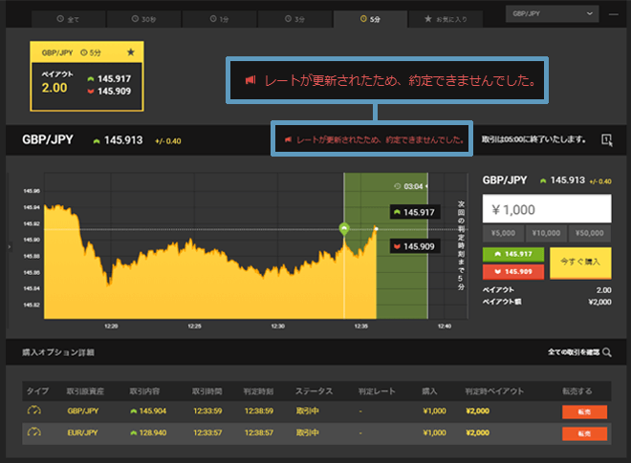Click EUR/JPY asset name in trade table
This screenshot has height=463, width=631.
click(x=82, y=432)
